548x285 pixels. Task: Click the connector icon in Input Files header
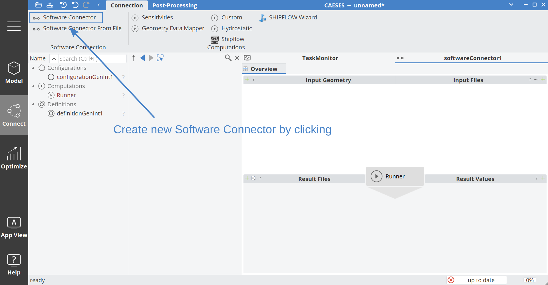(x=536, y=80)
